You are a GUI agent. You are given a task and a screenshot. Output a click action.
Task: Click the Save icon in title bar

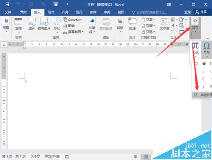[x=7, y=4]
